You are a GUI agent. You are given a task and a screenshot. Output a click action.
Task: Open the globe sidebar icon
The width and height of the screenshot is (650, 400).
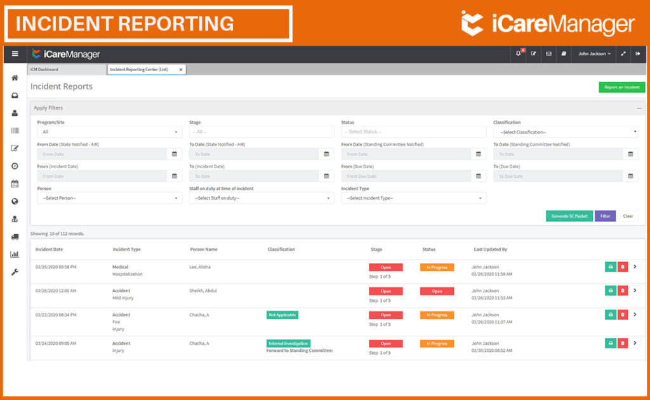[15, 201]
